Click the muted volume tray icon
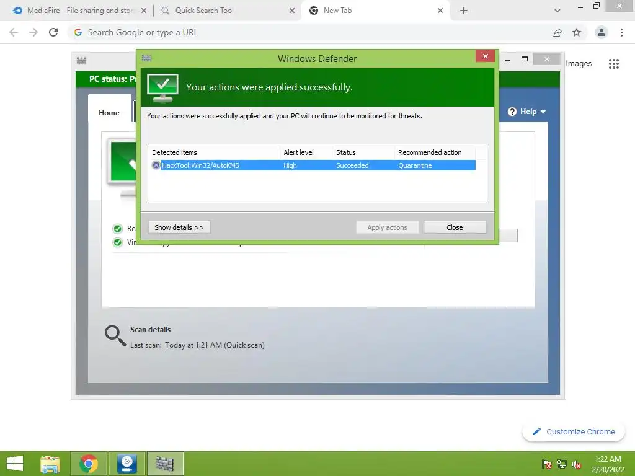635x476 pixels. [x=576, y=464]
